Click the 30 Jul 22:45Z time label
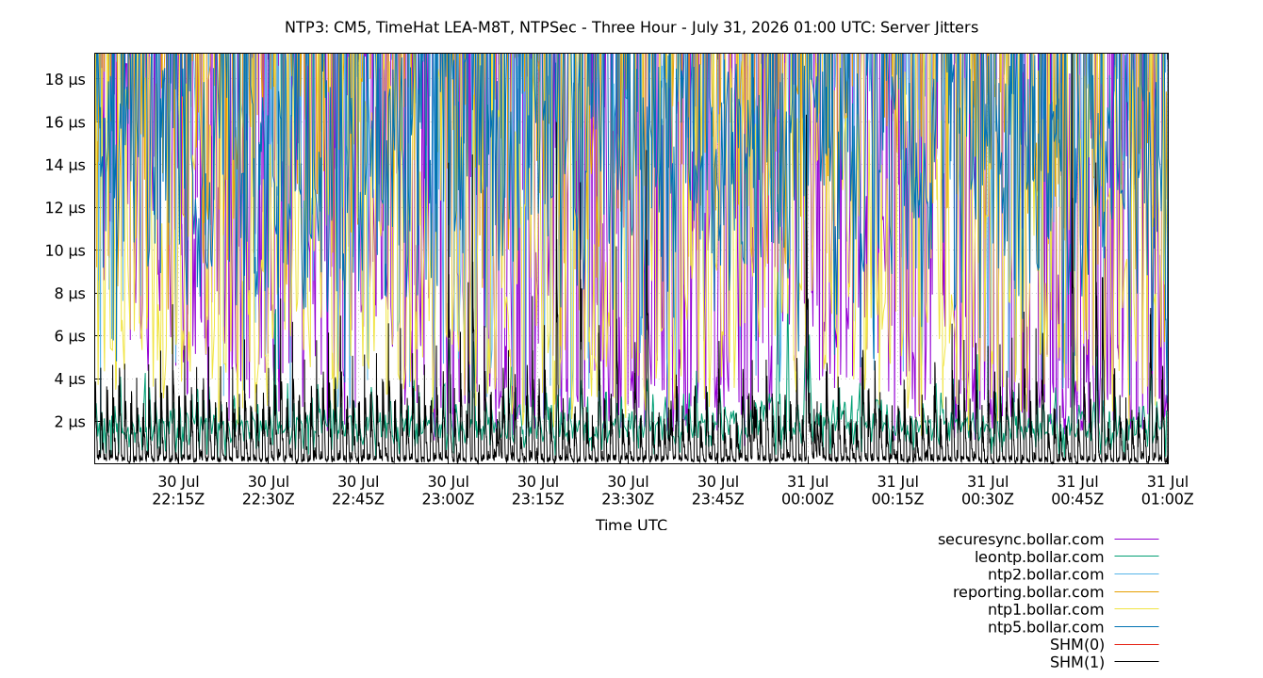The width and height of the screenshot is (1263, 678). click(x=358, y=491)
